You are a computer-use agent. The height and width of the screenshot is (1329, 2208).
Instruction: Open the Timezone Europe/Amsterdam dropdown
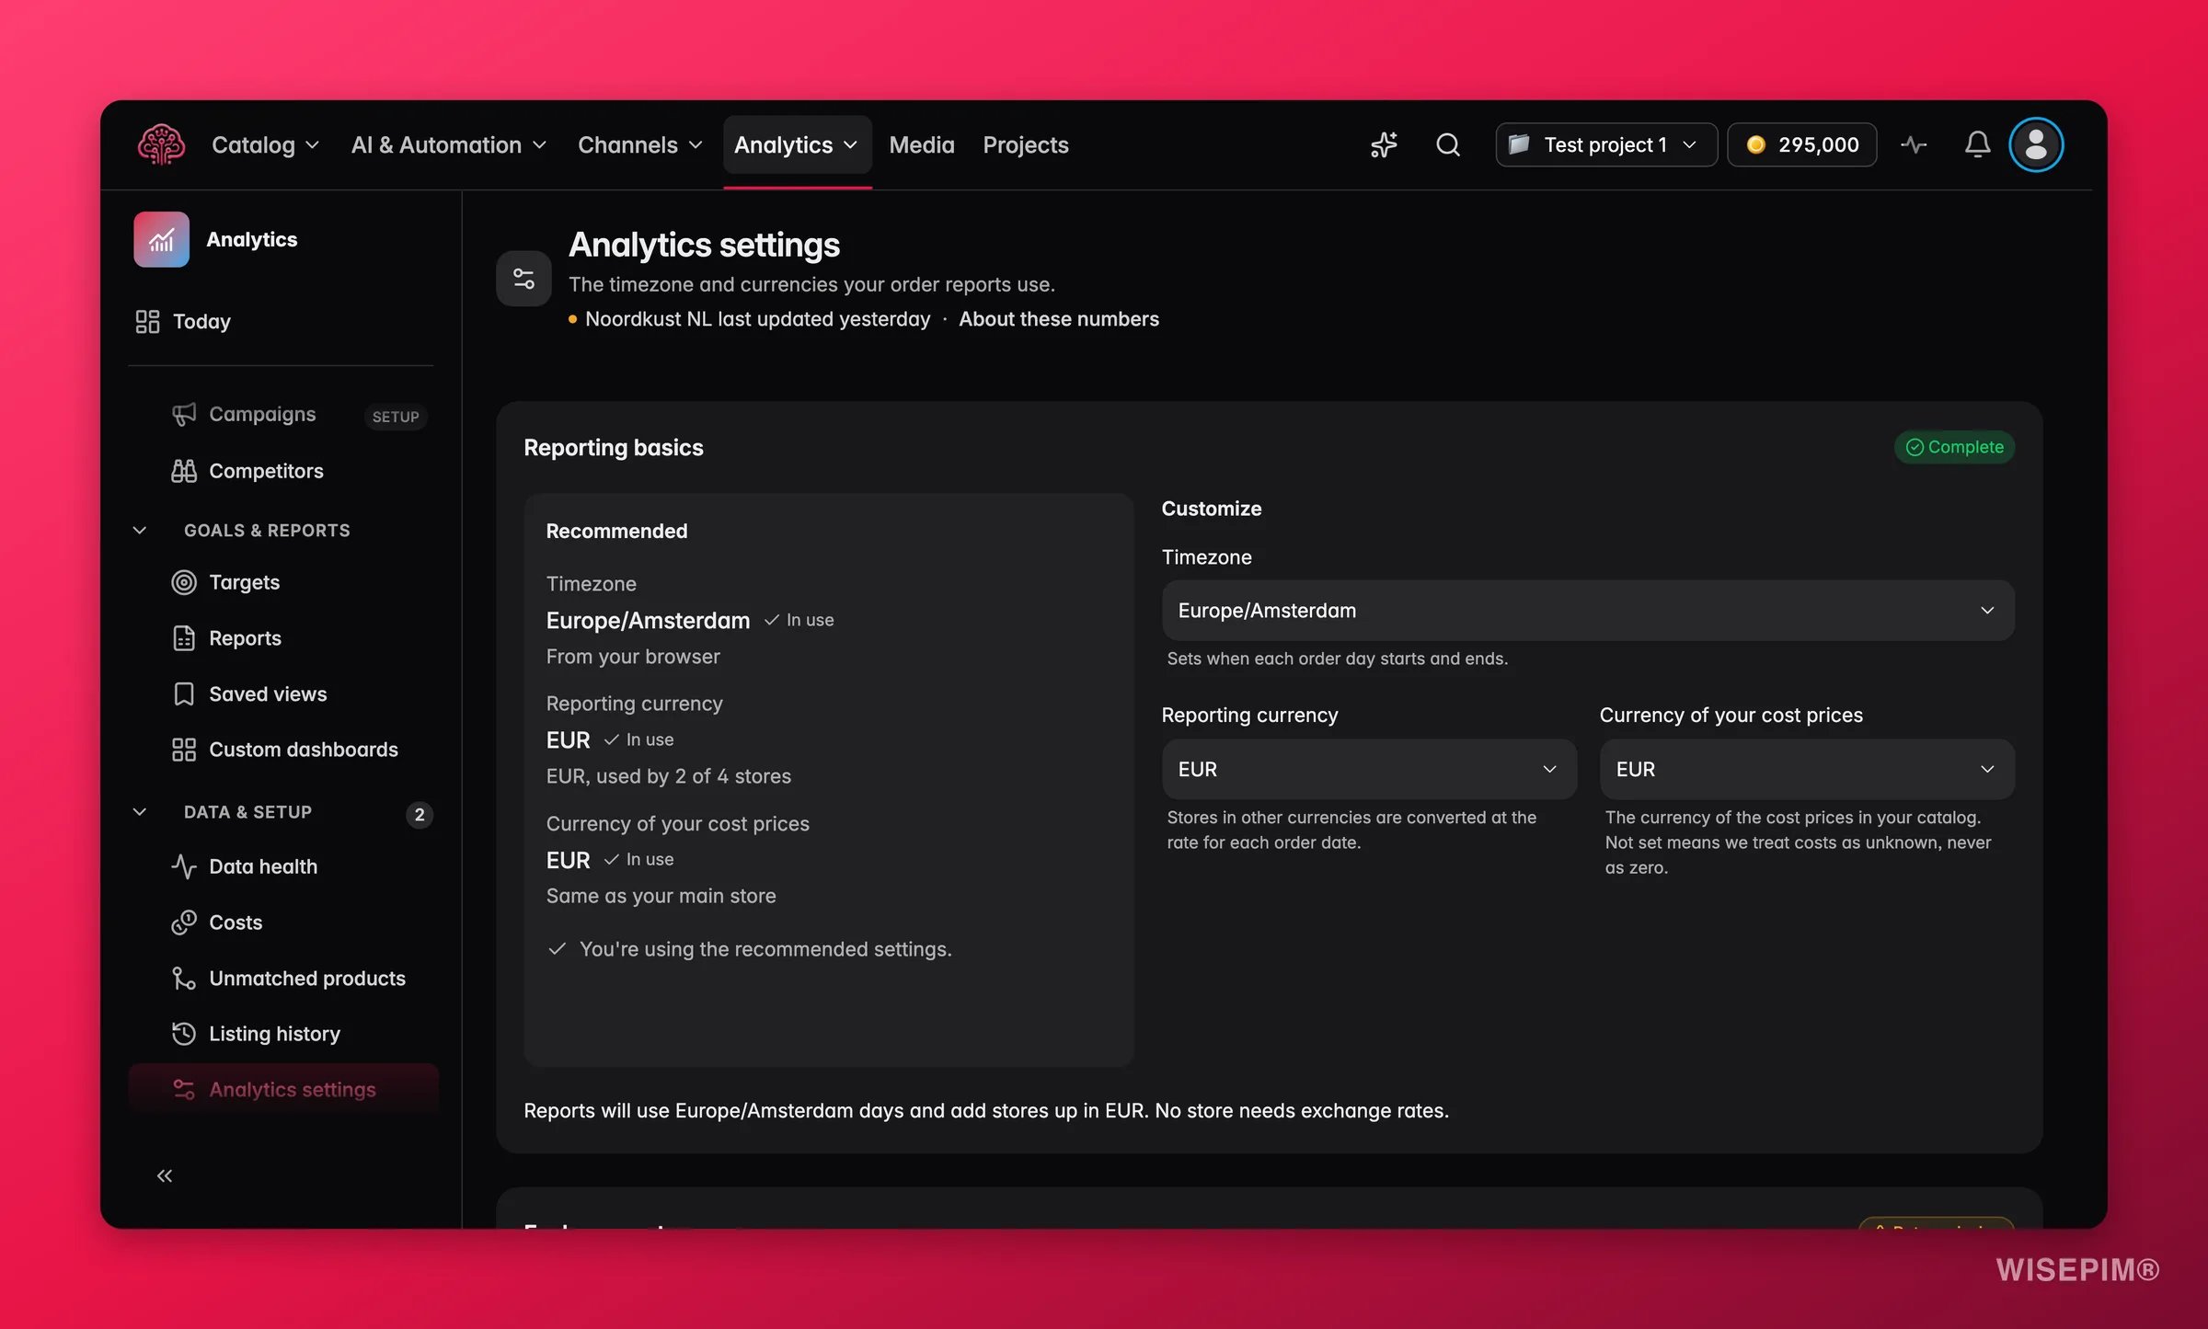[x=1588, y=611]
